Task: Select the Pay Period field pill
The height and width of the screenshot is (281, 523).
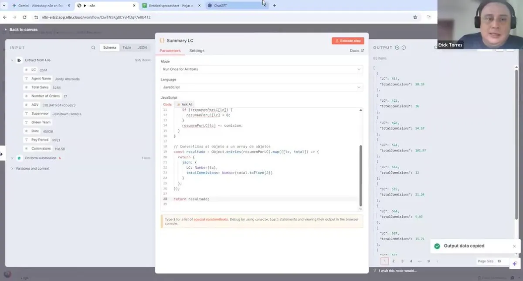Action: click(x=37, y=140)
